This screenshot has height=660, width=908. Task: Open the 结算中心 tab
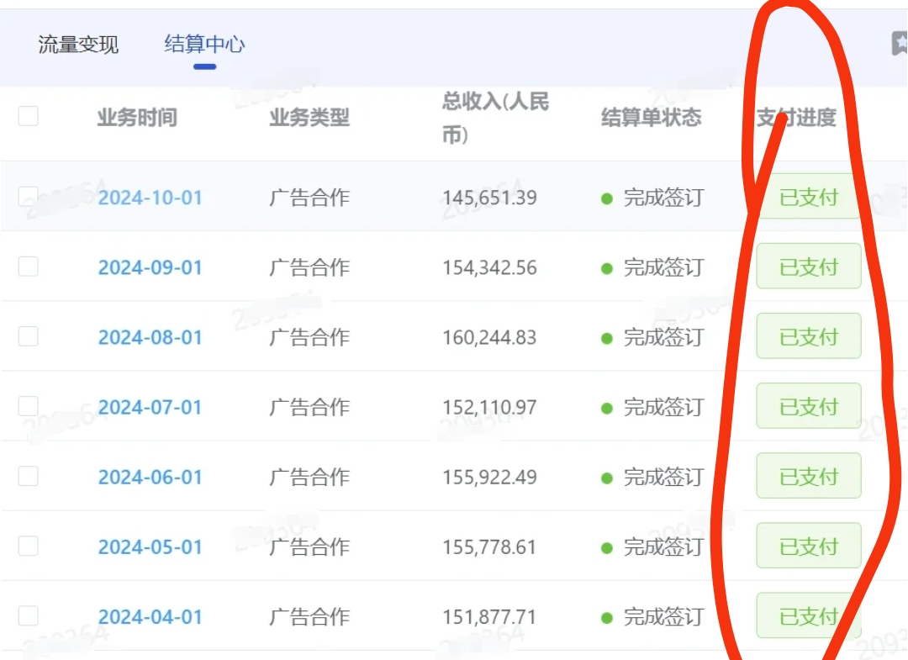[x=204, y=45]
